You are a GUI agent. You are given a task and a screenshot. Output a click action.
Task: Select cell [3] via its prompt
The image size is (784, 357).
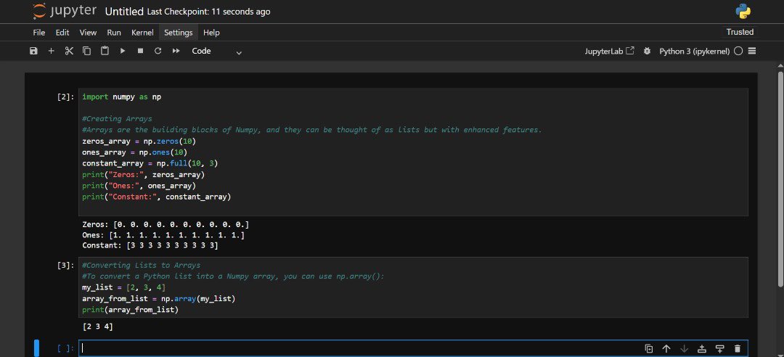coord(65,265)
